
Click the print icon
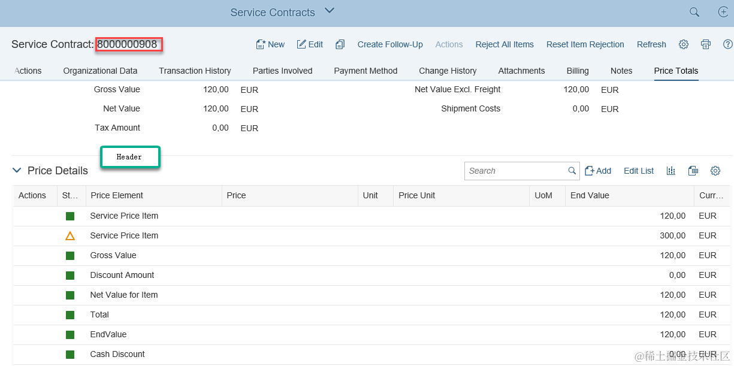pos(706,44)
